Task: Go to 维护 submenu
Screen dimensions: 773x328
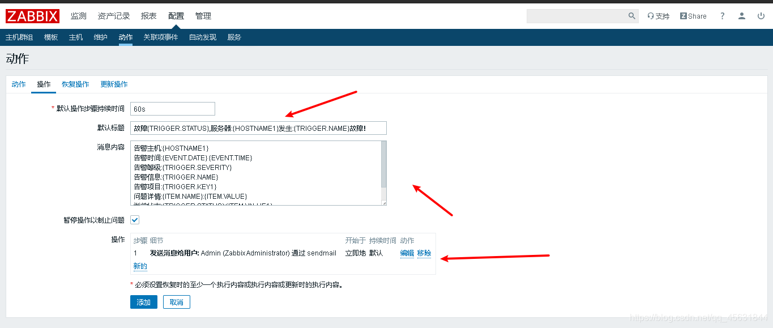Action: pos(101,37)
